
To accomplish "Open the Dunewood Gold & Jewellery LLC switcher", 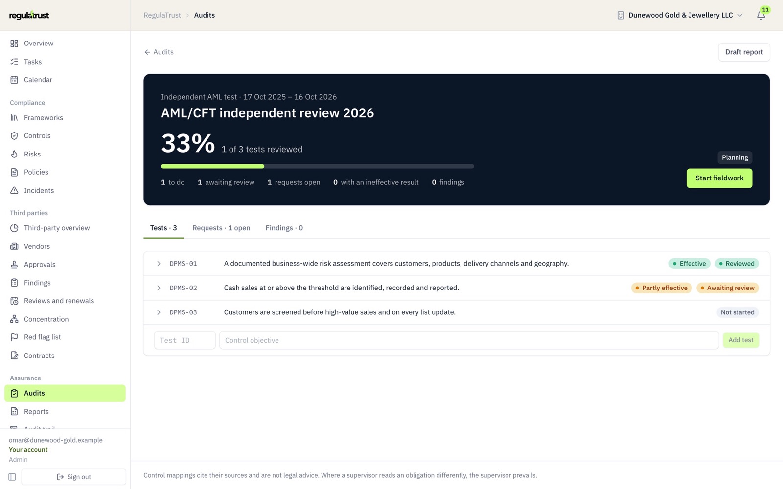I will tap(680, 15).
